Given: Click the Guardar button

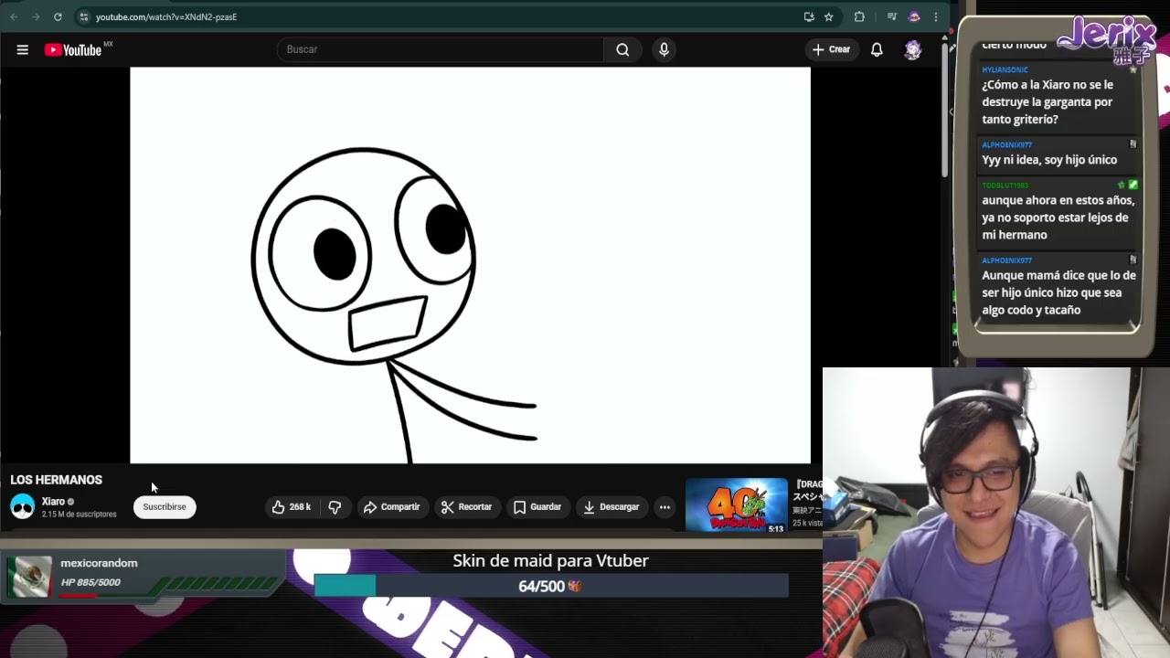Looking at the screenshot, I should click(x=537, y=507).
